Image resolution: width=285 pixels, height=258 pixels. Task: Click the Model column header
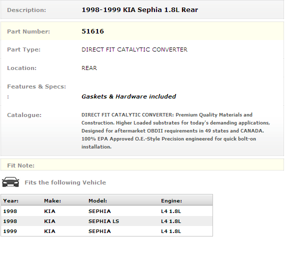(97, 200)
